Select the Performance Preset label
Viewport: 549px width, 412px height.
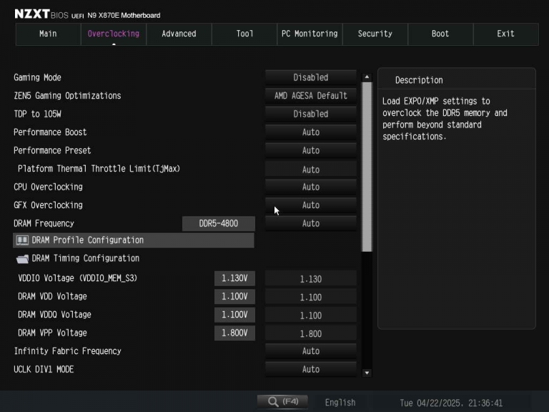[x=52, y=150]
